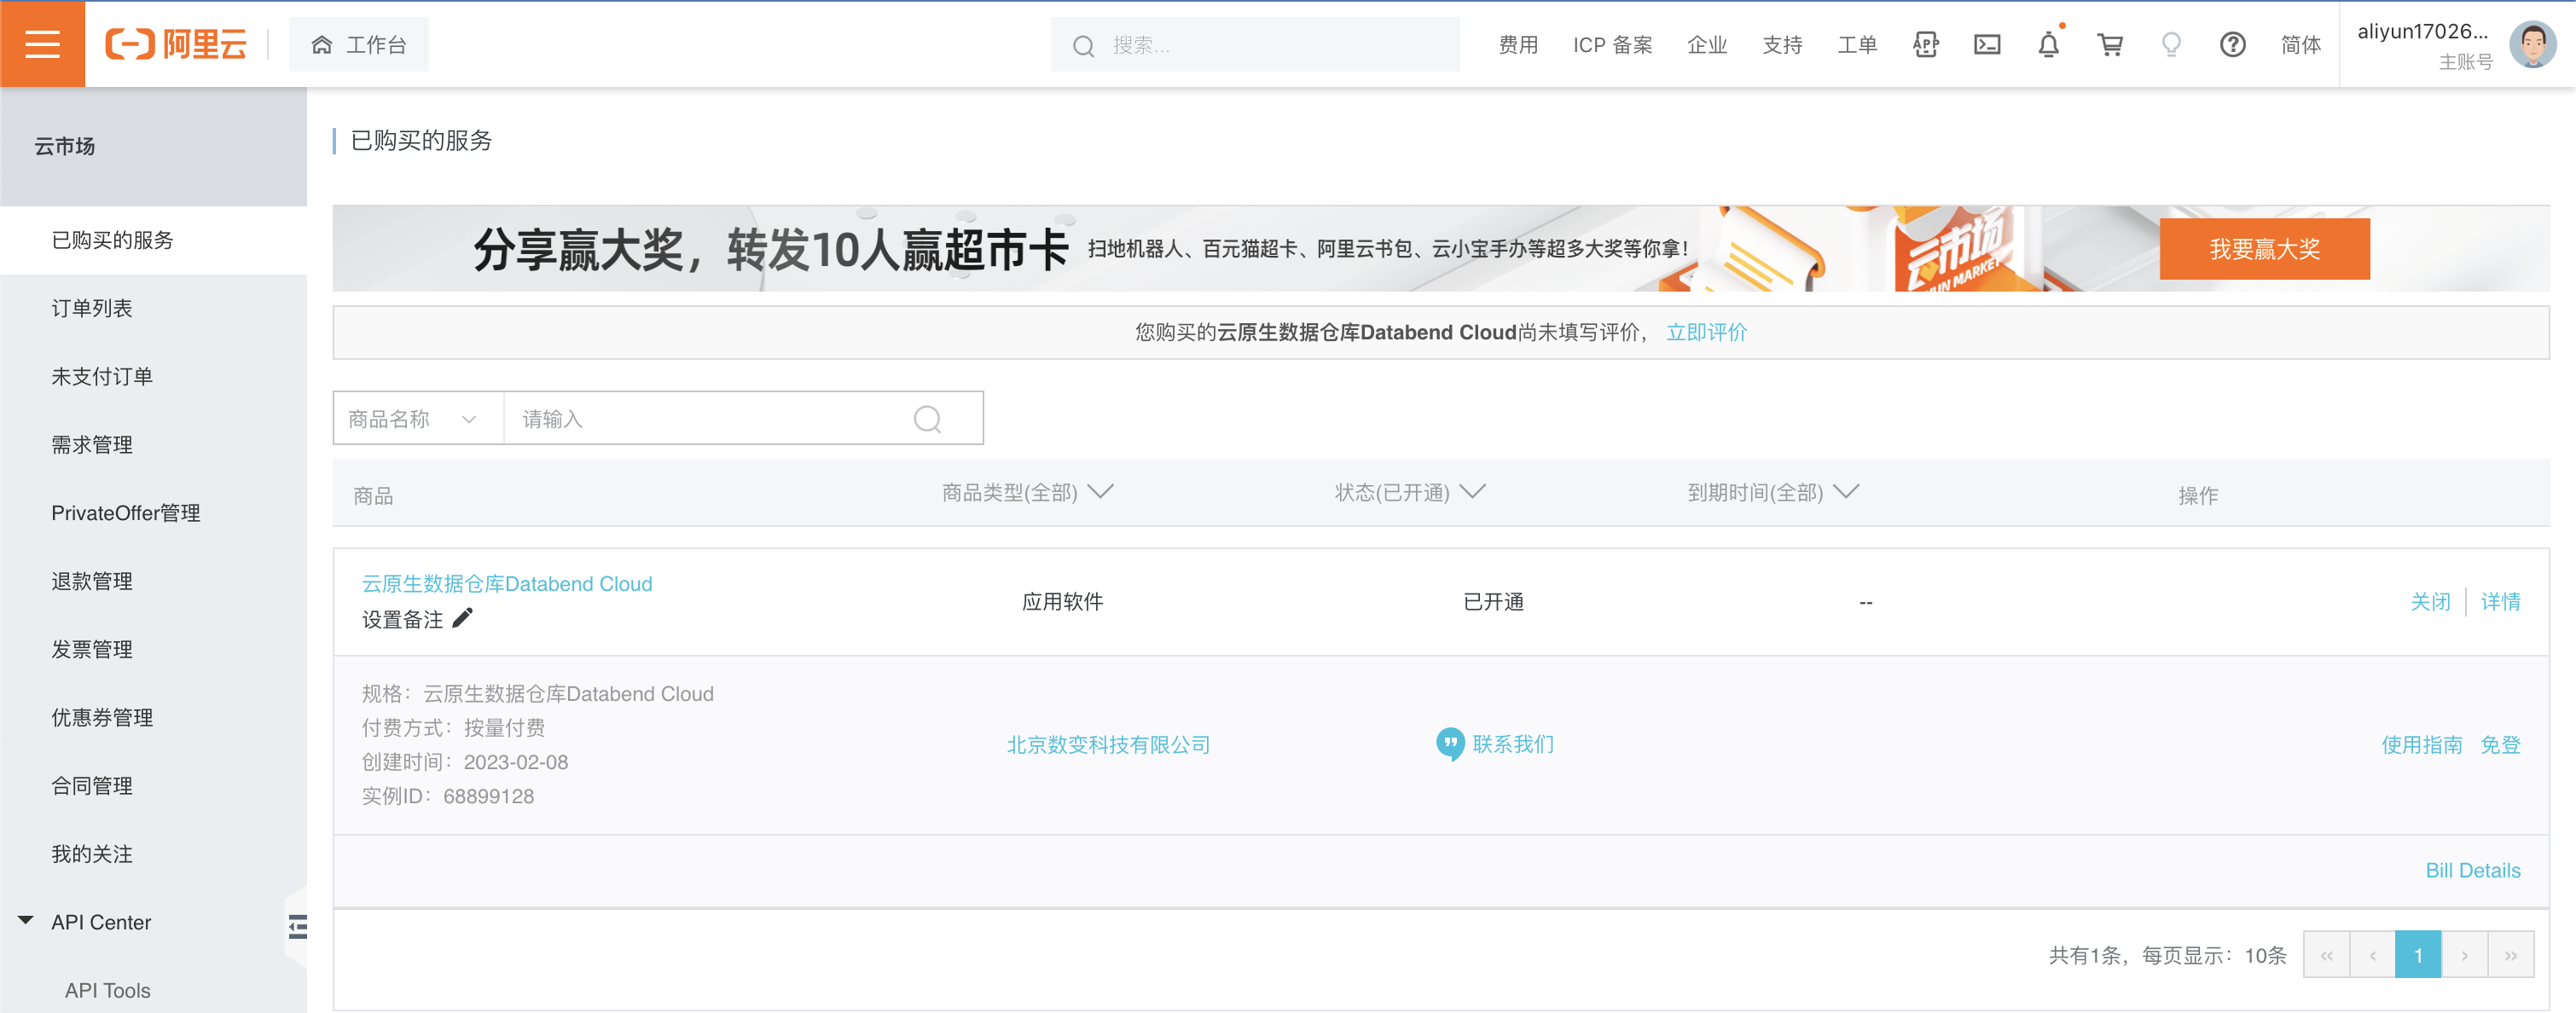Image resolution: width=2576 pixels, height=1013 pixels.
Task: Click the 联系我们 chat bubble icon
Action: [1450, 744]
